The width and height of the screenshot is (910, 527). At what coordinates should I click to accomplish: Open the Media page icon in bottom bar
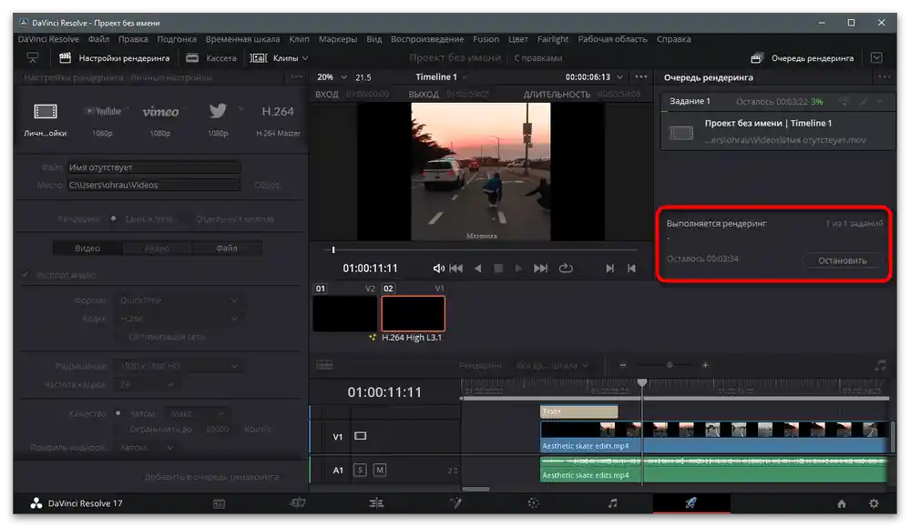click(x=219, y=503)
